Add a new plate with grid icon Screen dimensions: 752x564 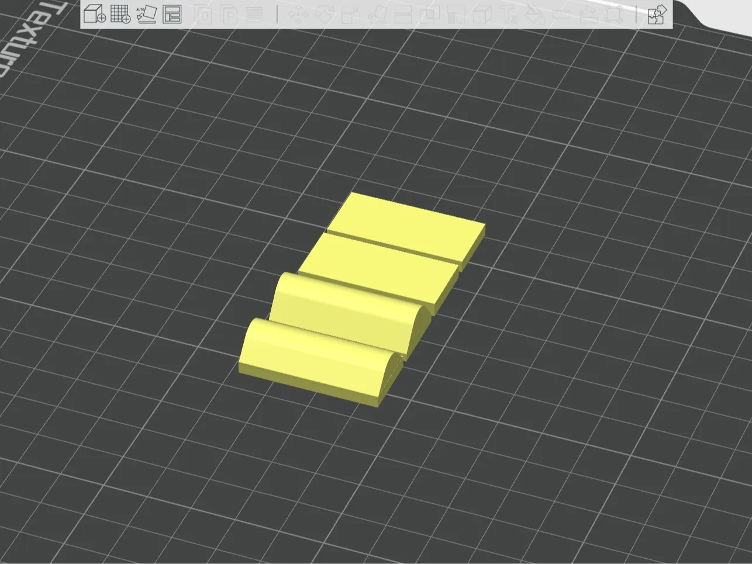click(120, 14)
